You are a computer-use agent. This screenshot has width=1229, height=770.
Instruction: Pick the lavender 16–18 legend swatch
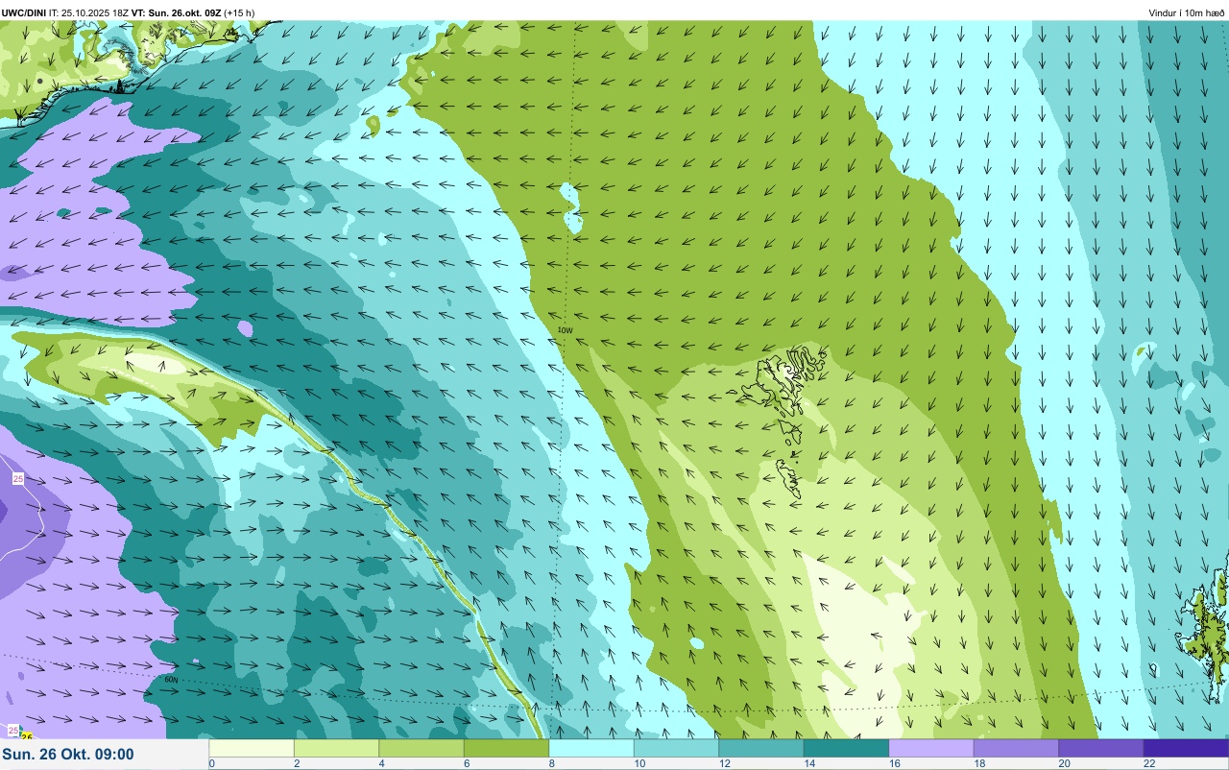[x=931, y=748]
